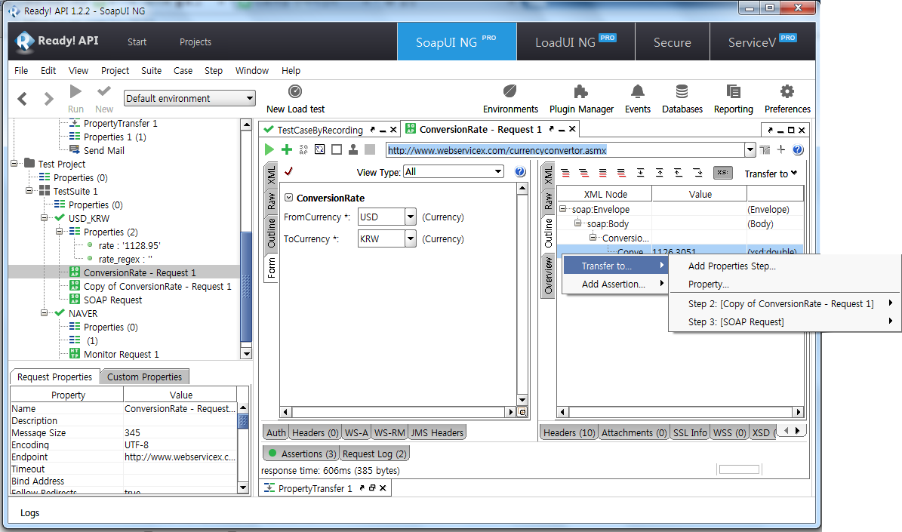Collapse the USD_KRW test case node
902x532 pixels.
(x=45, y=219)
